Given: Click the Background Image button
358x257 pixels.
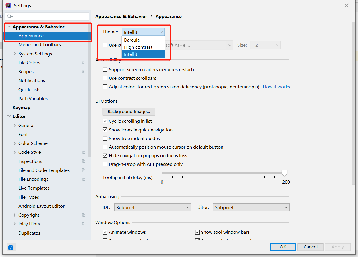Looking at the screenshot, I should (129, 111).
